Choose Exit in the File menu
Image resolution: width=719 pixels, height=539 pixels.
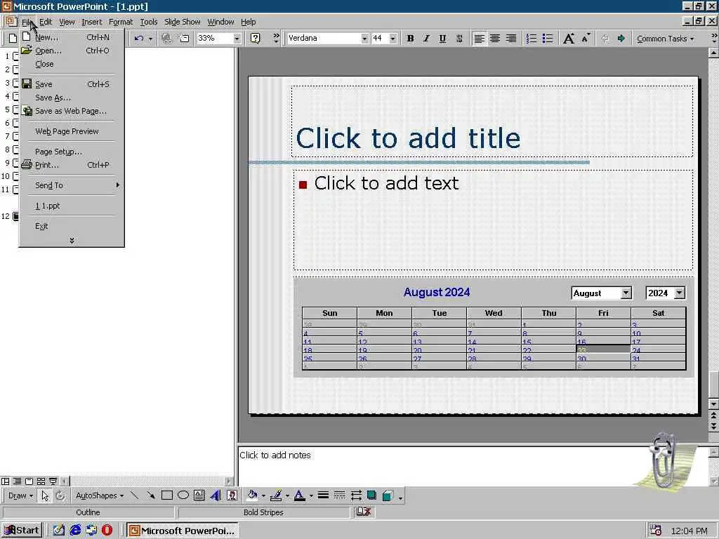pyautogui.click(x=72, y=226)
